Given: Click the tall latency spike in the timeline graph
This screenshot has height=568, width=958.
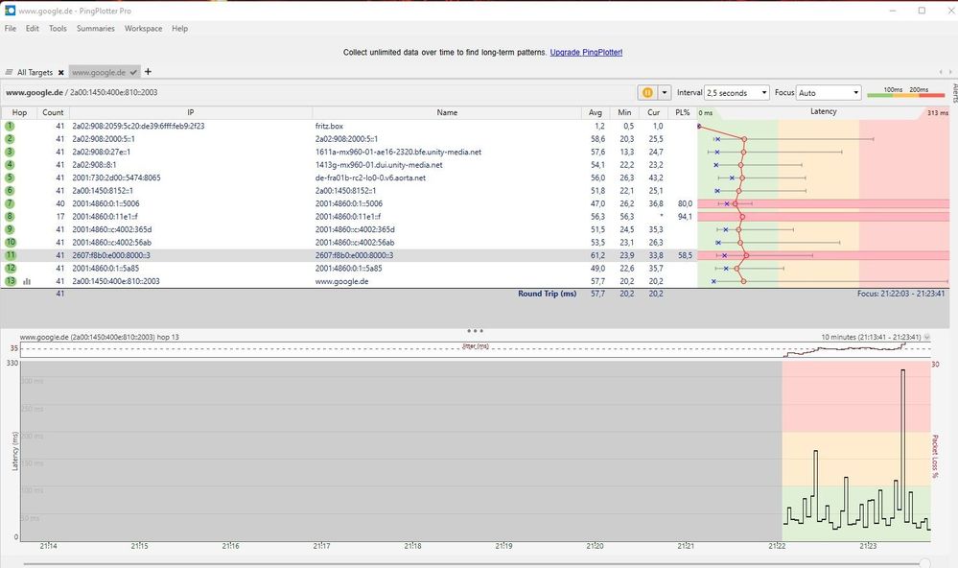Looking at the screenshot, I should point(903,440).
